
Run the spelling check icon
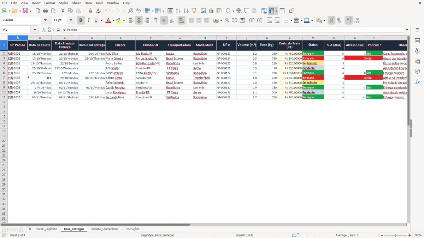139,11
